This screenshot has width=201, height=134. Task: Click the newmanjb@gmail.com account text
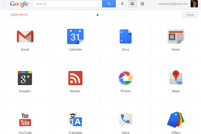(173, 4)
